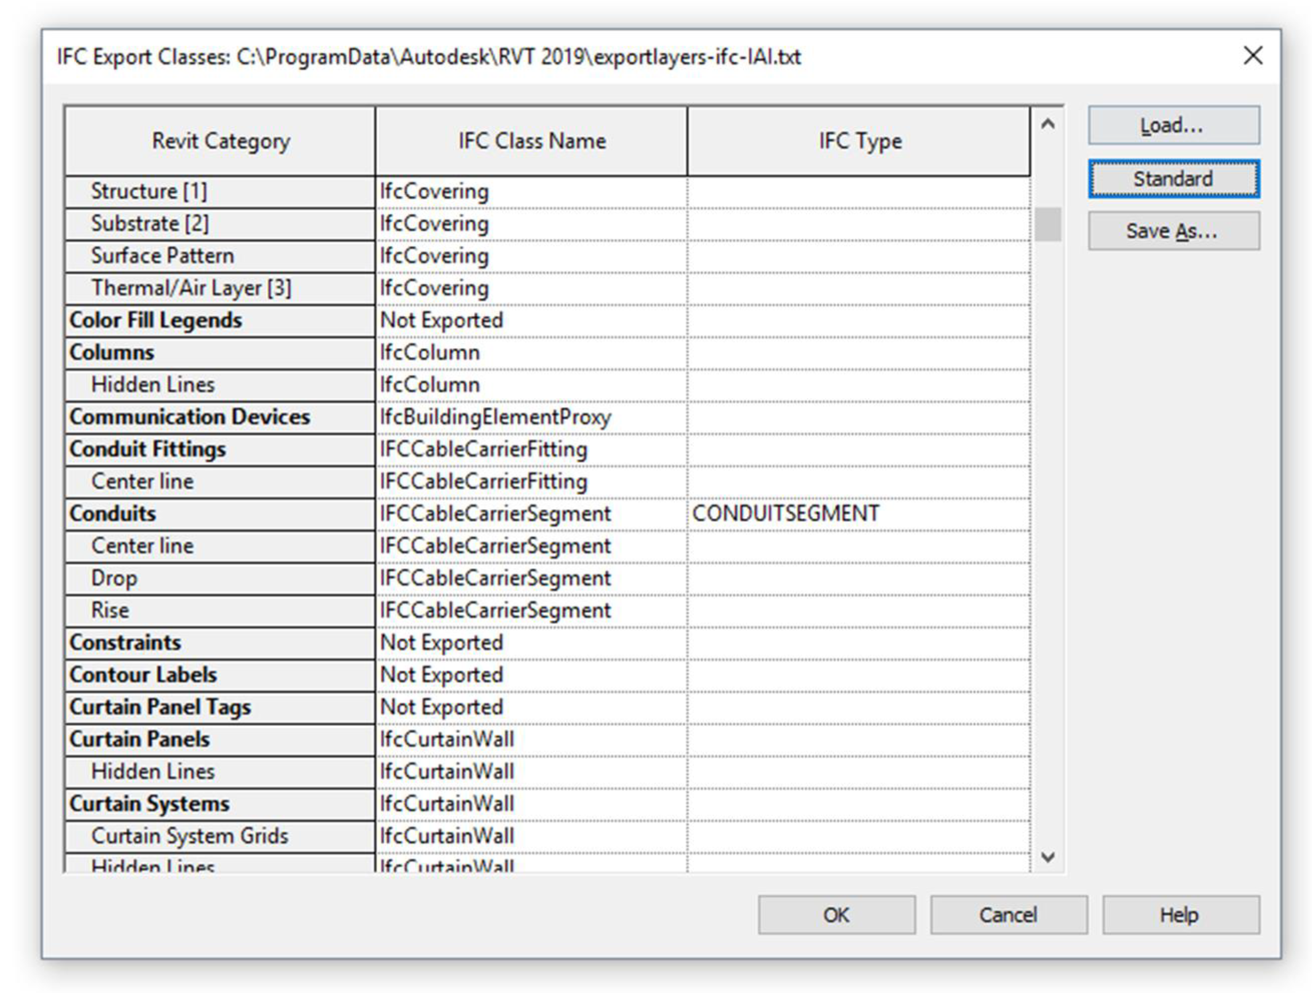Edit the IFC Type cell for Curtain Panels
1312x993 pixels.
pos(858,739)
